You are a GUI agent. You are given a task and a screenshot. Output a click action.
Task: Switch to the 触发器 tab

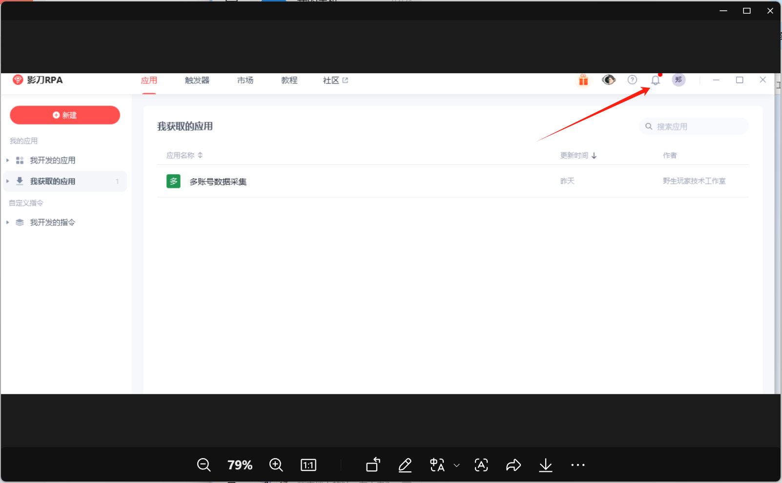(197, 80)
